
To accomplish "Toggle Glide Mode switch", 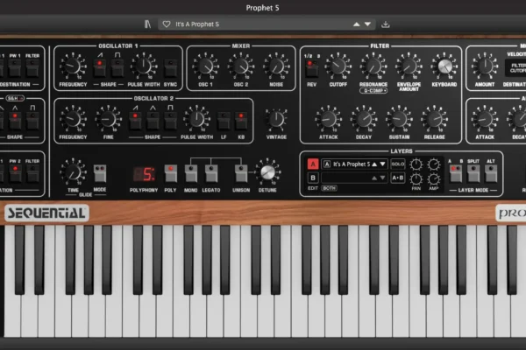I will click(x=100, y=173).
